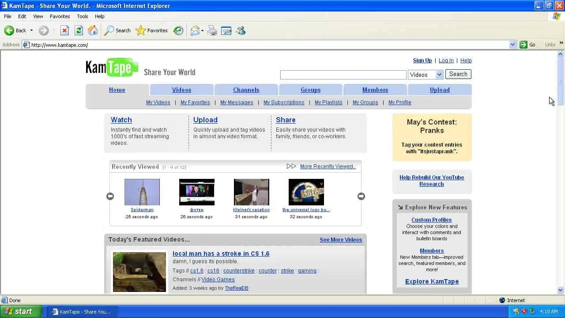This screenshot has height=318, width=565.
Task: Open the Favorites menu
Action: pyautogui.click(x=60, y=16)
